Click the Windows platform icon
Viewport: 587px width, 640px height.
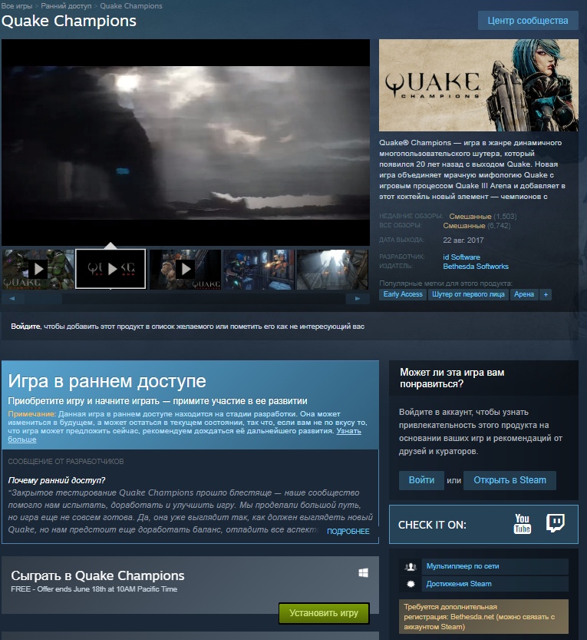(363, 572)
